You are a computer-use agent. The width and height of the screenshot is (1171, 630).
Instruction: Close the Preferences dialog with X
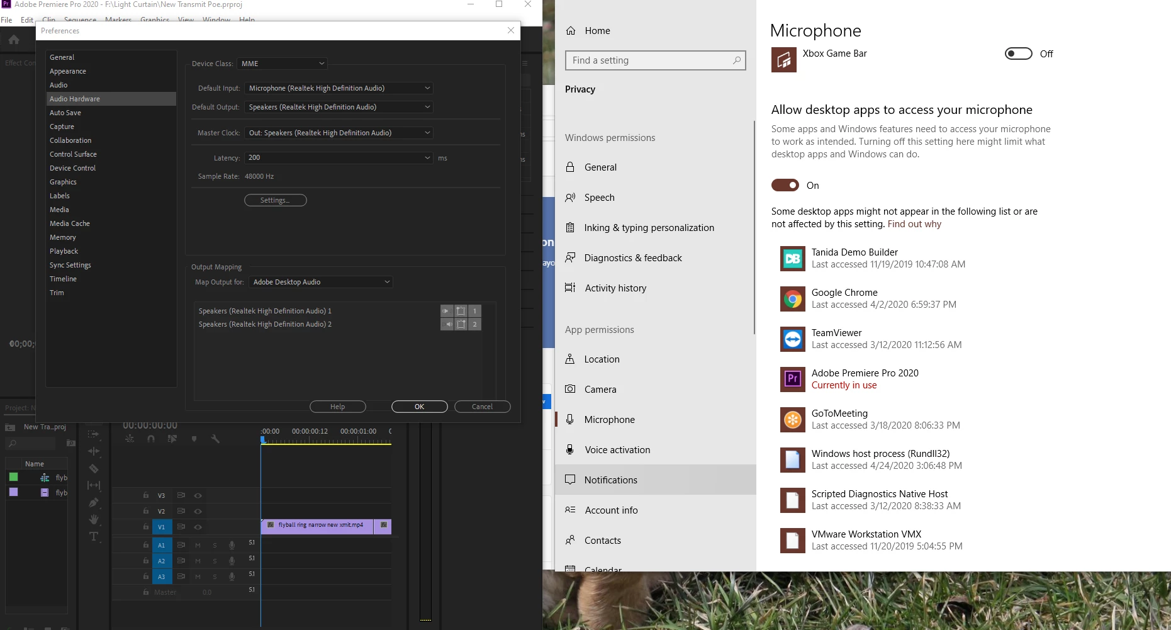click(511, 30)
